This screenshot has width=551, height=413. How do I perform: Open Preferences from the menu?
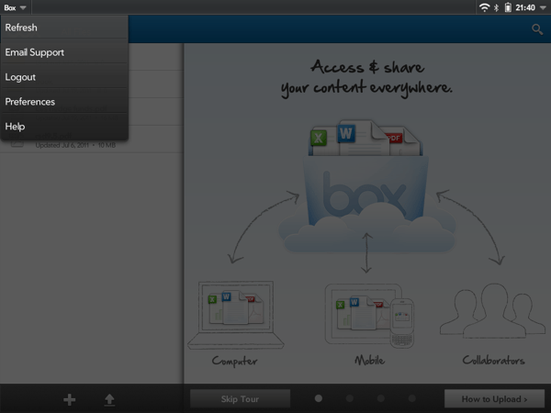(x=64, y=102)
